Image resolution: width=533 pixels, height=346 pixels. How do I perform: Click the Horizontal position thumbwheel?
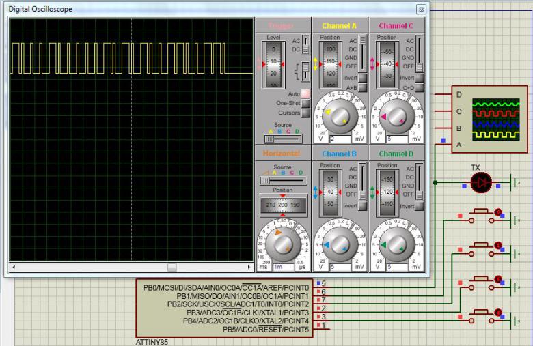(x=283, y=205)
